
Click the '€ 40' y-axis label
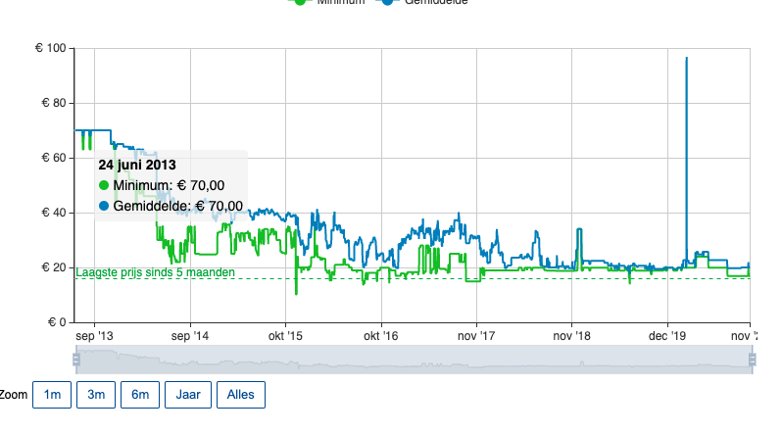(53, 213)
